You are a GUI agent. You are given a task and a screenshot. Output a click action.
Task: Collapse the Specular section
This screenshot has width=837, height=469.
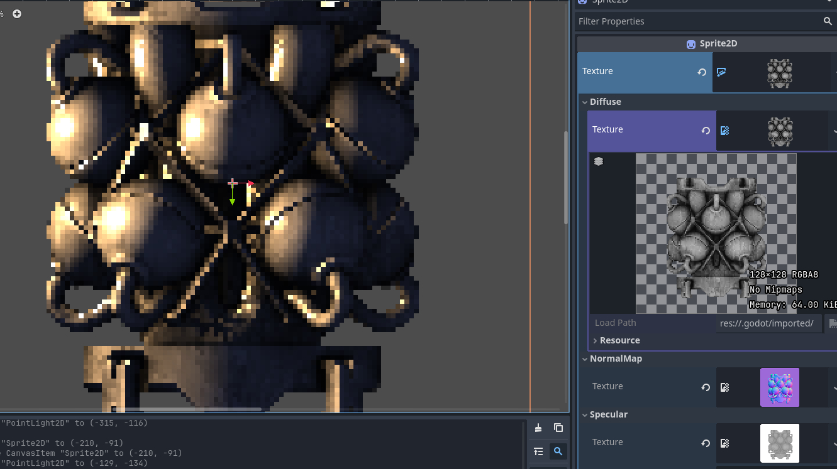coord(584,414)
